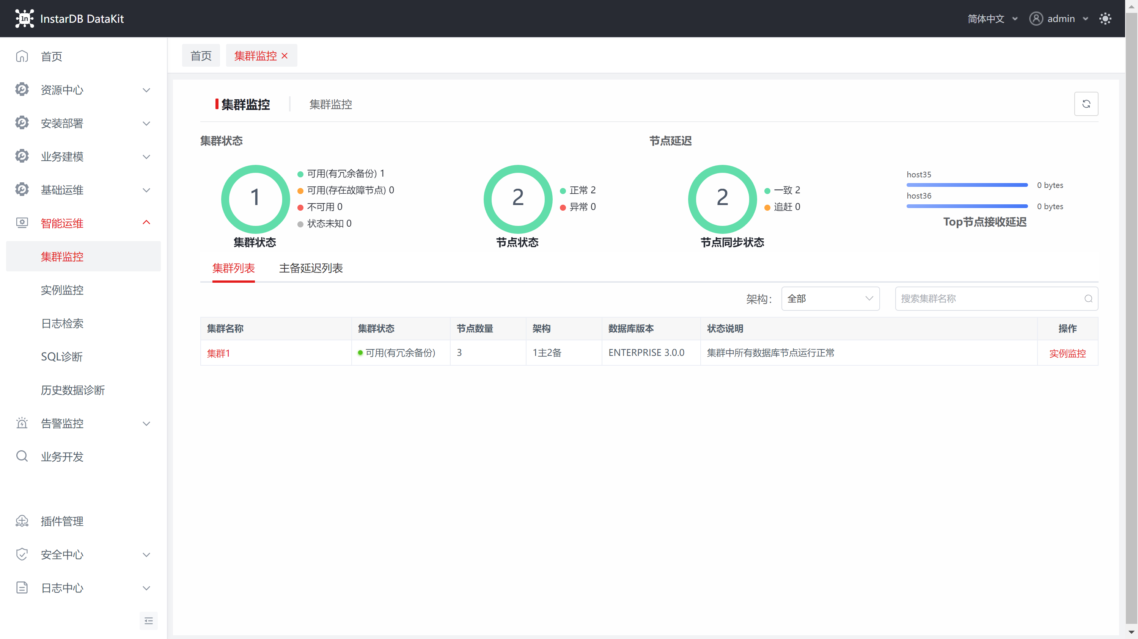Open the 集群1 cluster link
This screenshot has width=1138, height=639.
pos(218,353)
